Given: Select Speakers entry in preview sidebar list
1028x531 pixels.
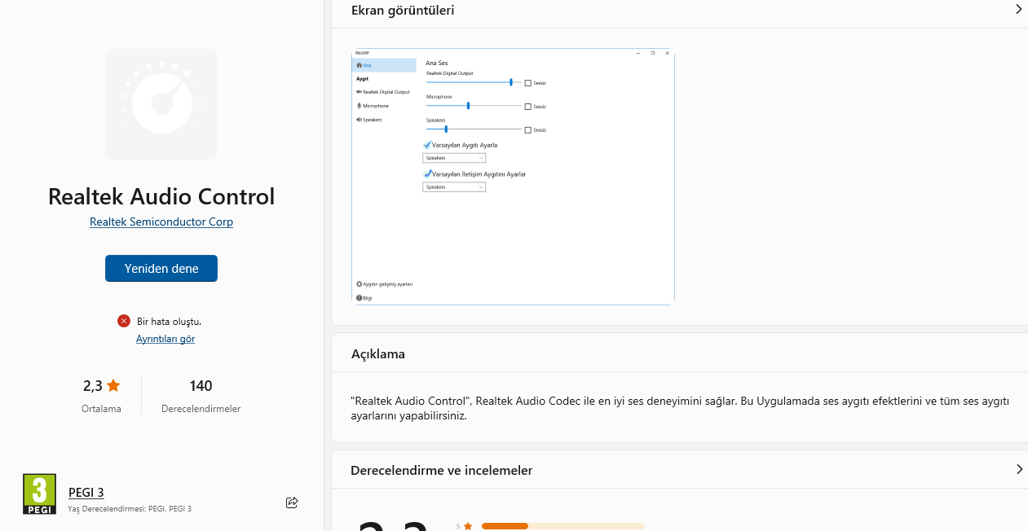Looking at the screenshot, I should [371, 120].
